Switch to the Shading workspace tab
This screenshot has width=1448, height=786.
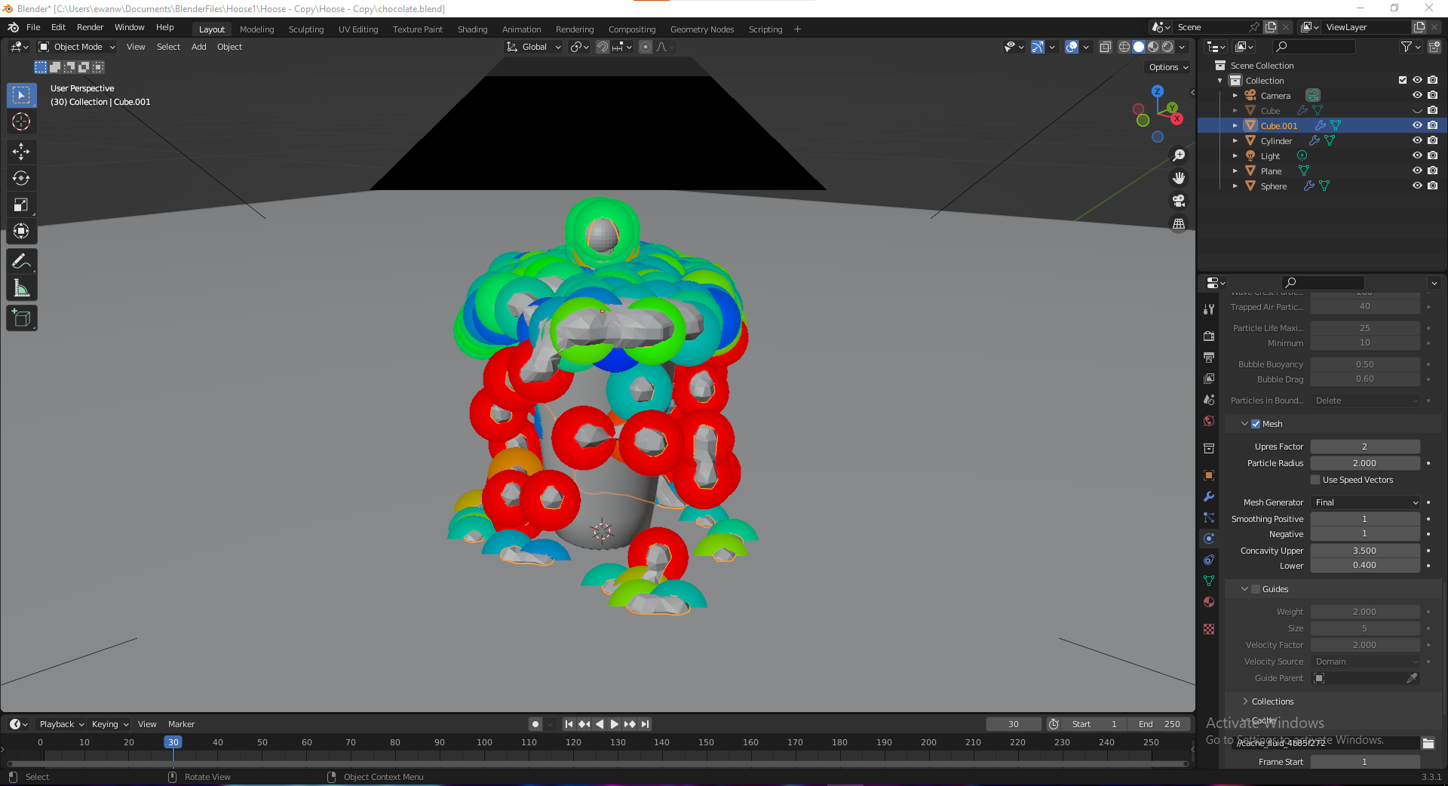[x=472, y=29]
